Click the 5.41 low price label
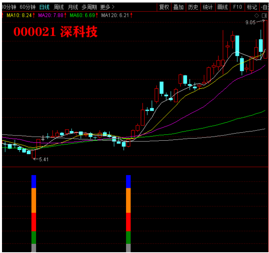The image size is (269, 253). tap(44, 159)
